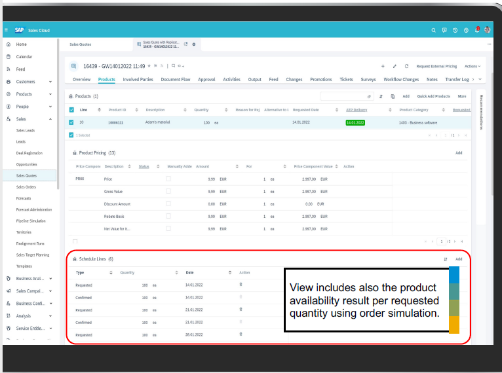
Task: Toggle the select-all checkbox in Products header
Action: click(71, 110)
